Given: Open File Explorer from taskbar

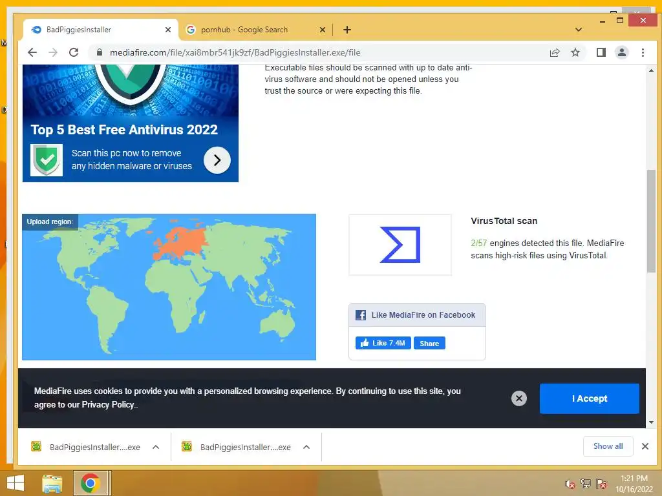Looking at the screenshot, I should 52,483.
